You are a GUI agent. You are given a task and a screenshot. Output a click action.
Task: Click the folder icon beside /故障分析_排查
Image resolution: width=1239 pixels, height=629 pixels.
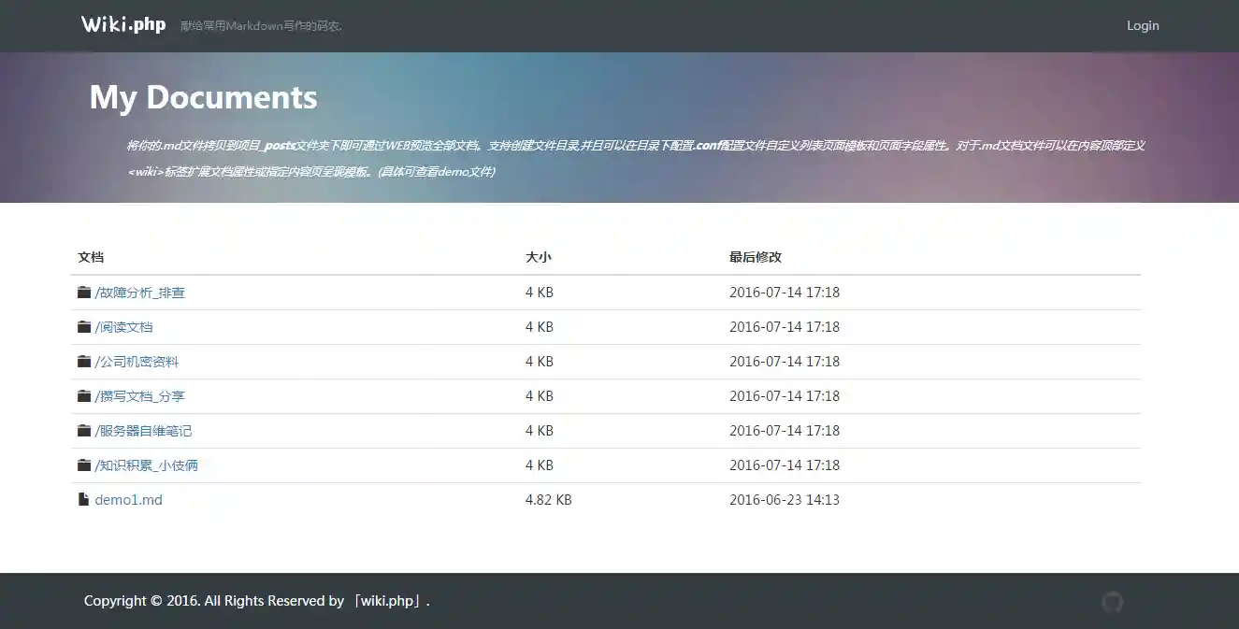point(84,293)
